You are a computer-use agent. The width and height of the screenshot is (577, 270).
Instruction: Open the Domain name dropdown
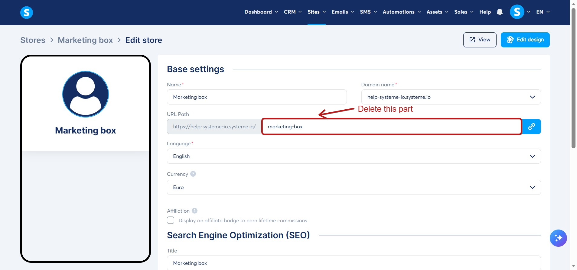tap(451, 97)
